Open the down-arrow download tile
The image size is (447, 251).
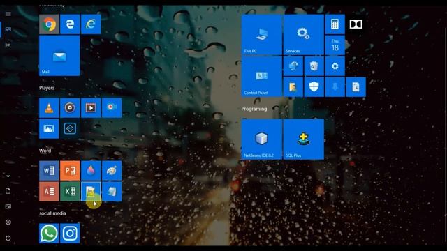click(335, 87)
